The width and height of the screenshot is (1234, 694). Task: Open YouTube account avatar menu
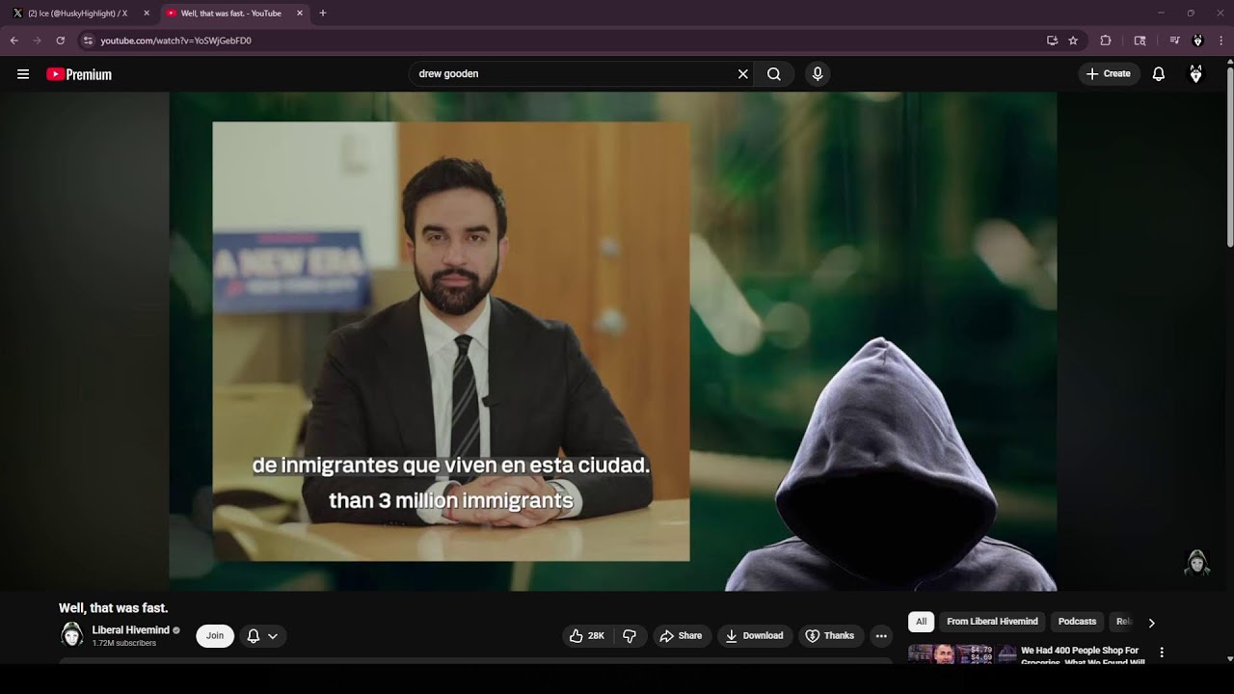(x=1196, y=74)
